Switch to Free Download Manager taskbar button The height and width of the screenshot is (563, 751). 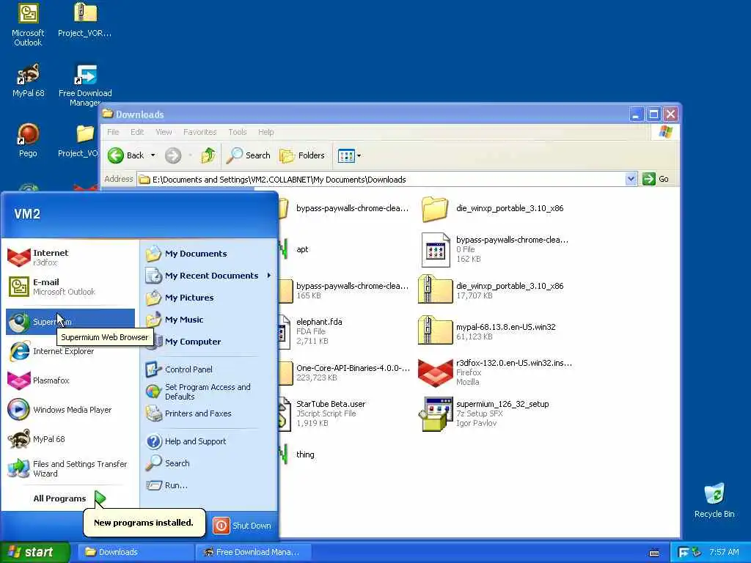click(x=253, y=552)
